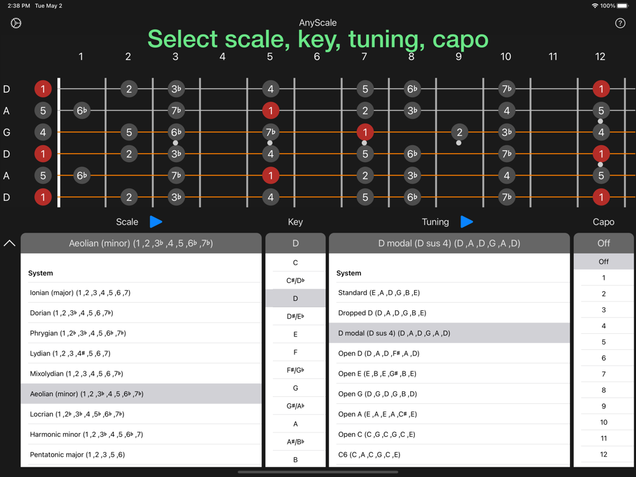This screenshot has width=636, height=477.
Task: Play the tuning notes
Action: (x=466, y=221)
